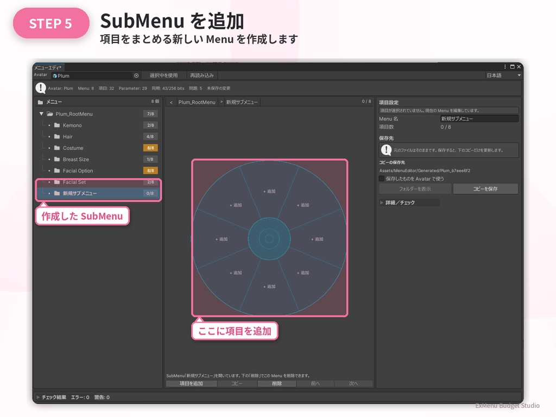This screenshot has width=556, height=417.
Task: Click the Hair folder icon
Action: (56, 136)
